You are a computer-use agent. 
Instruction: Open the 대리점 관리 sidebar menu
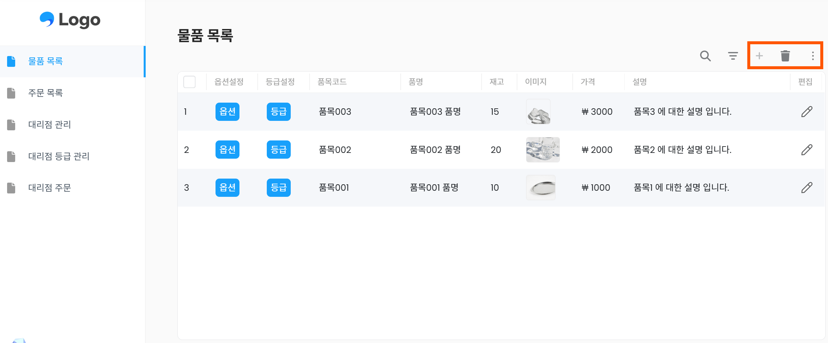coord(50,125)
